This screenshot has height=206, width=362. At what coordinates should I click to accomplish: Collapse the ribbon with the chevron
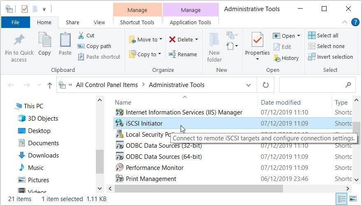[x=344, y=22]
